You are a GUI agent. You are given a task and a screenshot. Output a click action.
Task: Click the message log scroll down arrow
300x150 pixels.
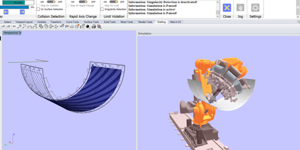click(218, 16)
